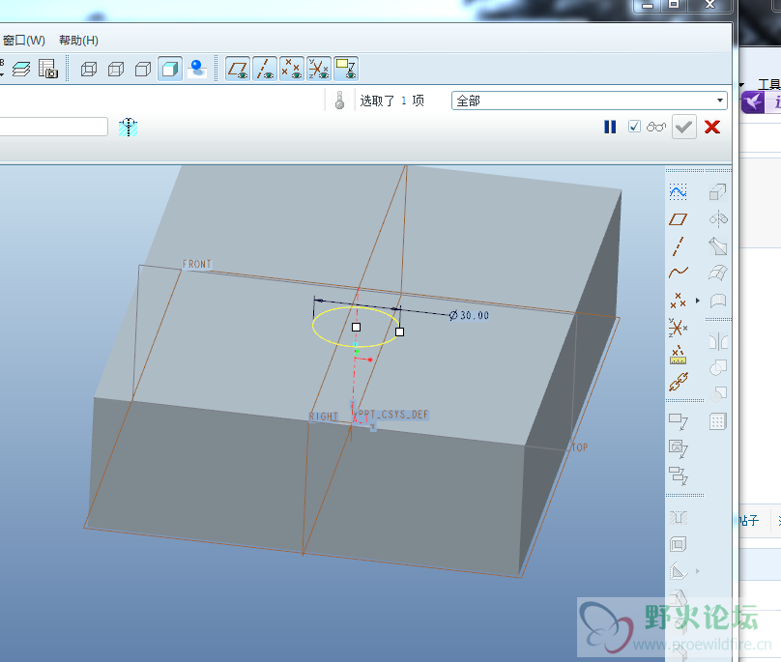Select the greyed Hole tool icon
This screenshot has height=662, width=781.
(678, 518)
